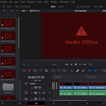Go to the first frame
This screenshot has height=106, width=106.
pos(67,64)
